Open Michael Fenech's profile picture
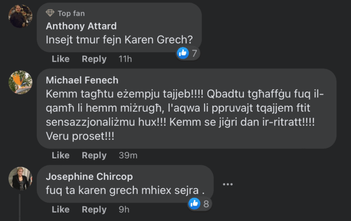Screen dimensions: 351x221 (x=21, y=82)
